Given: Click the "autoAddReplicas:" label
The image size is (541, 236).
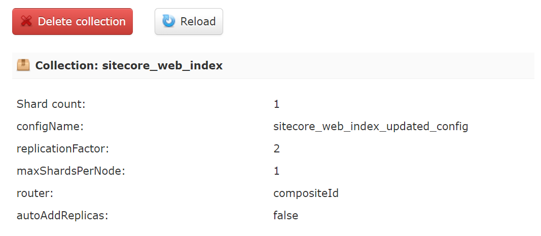Looking at the screenshot, I should 63,216.
